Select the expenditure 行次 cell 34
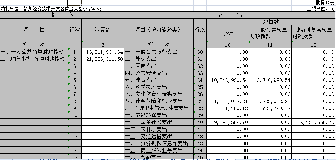The width and height of the screenshot is (336, 160). [x=200, y=80]
